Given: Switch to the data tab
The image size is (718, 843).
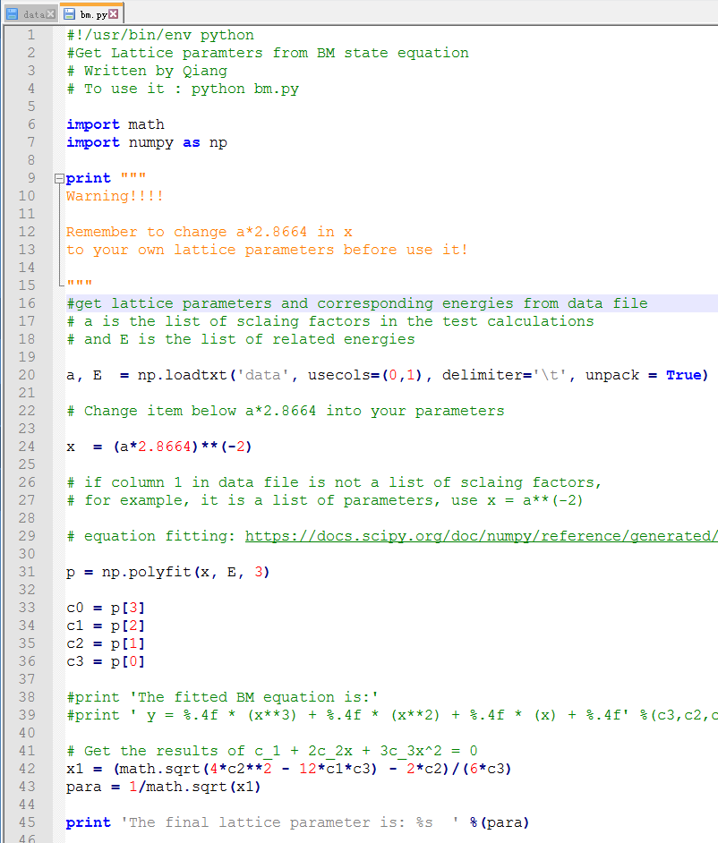Looking at the screenshot, I should tap(33, 13).
